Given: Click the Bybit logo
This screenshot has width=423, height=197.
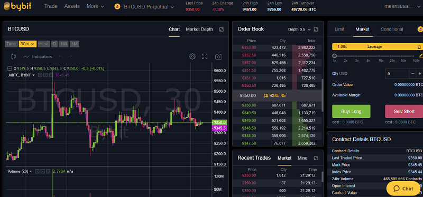Looking at the screenshot, I should [17, 6].
